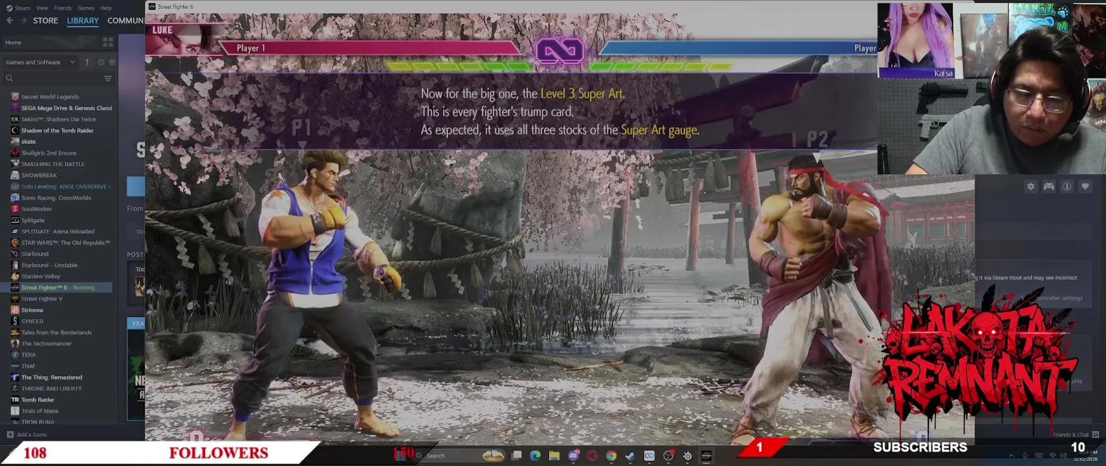
Task: Select SPLITGATE: Arena Reloaded
Action: pos(58,231)
